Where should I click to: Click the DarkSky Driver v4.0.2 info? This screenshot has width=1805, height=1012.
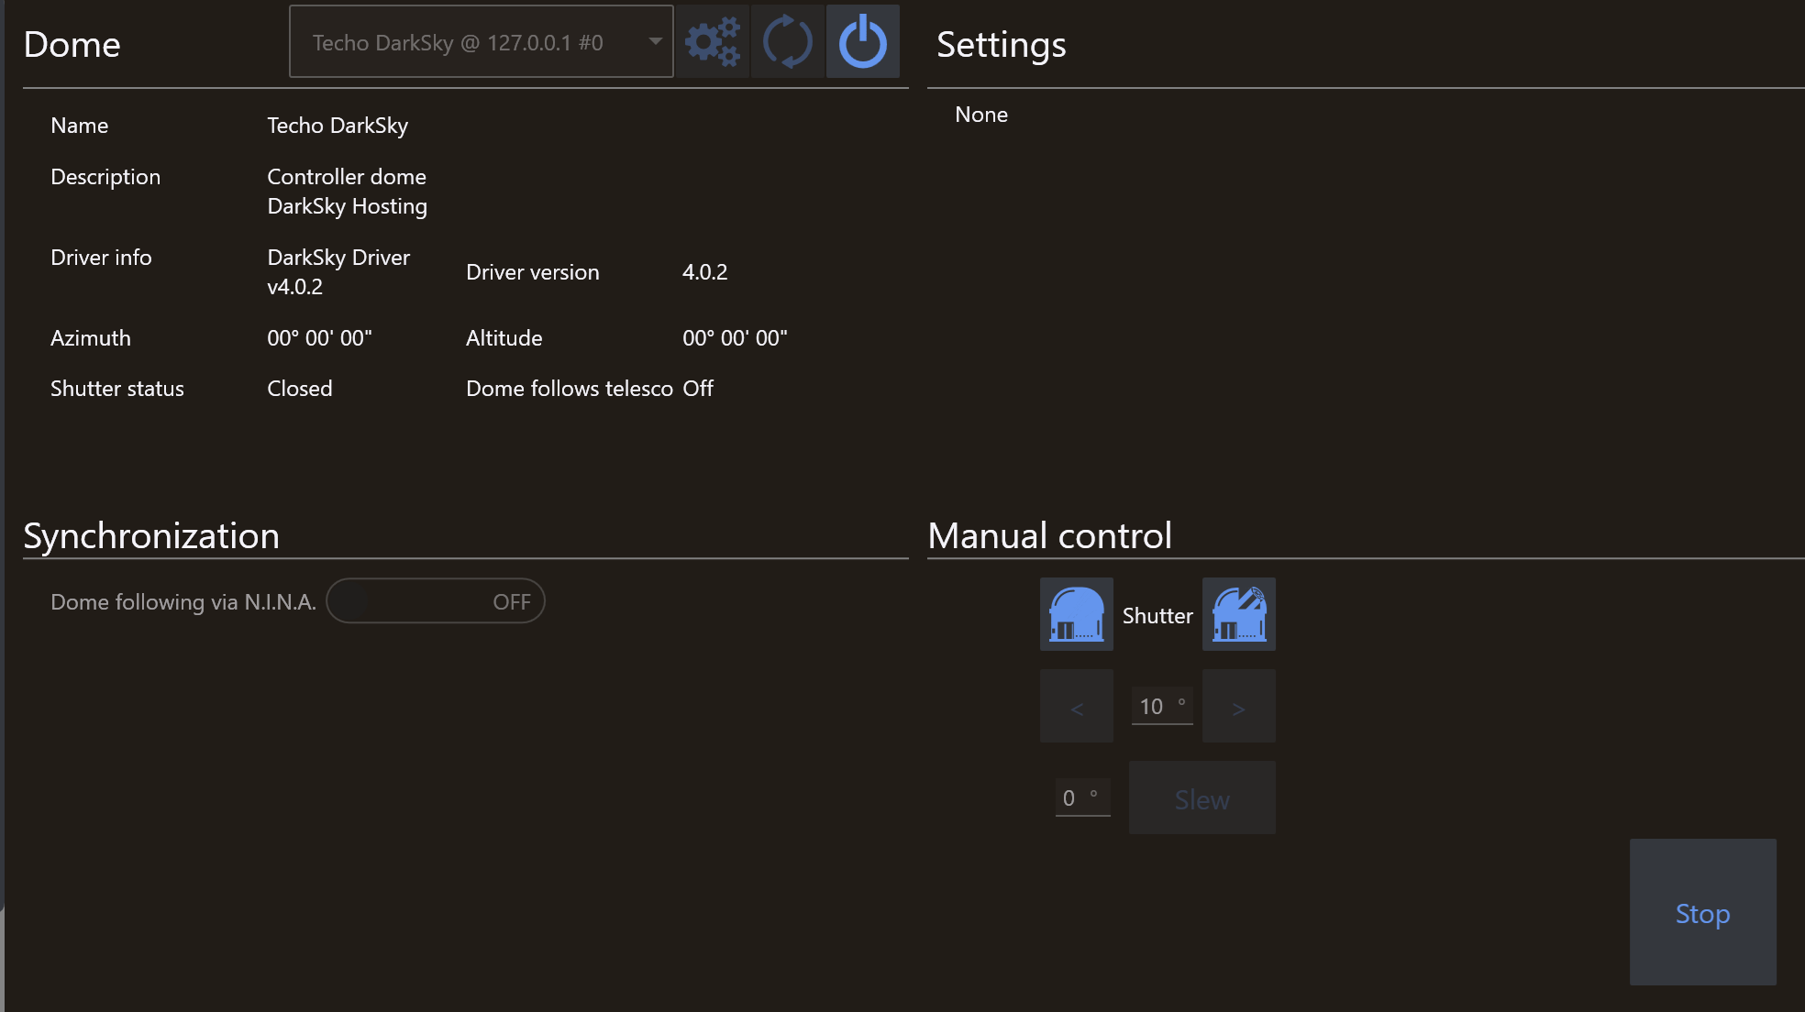tap(338, 272)
